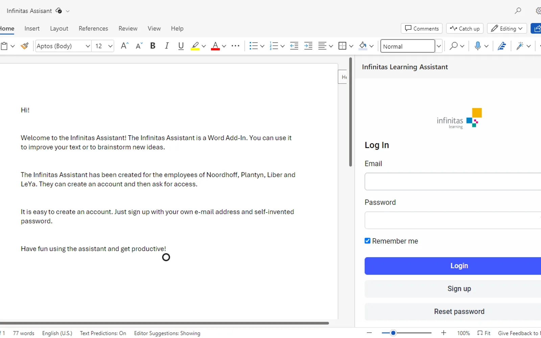
Task: Open the Insert tab
Action: [32, 28]
